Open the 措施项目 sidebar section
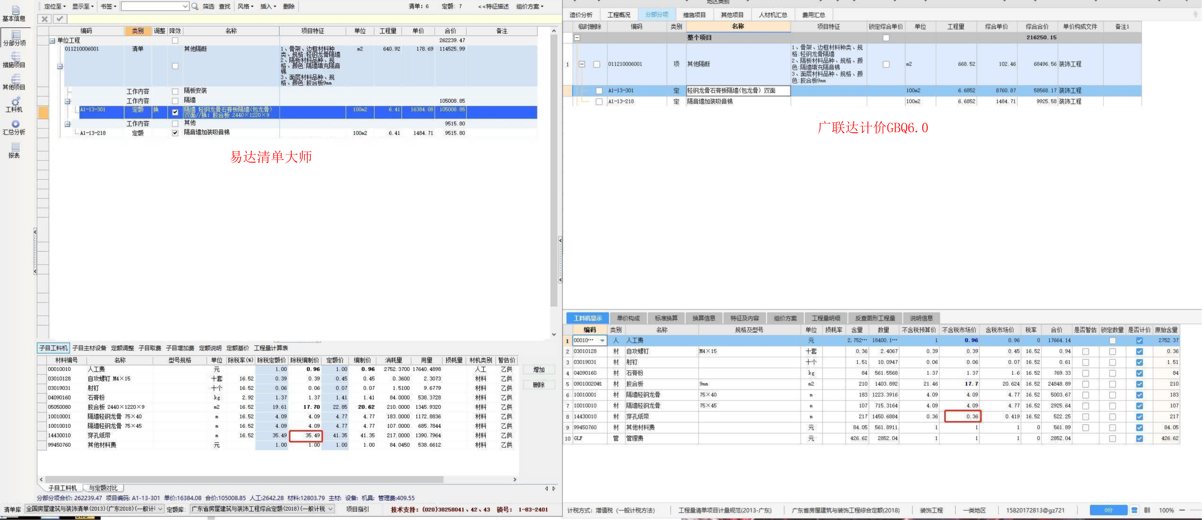This screenshot has height=520, width=1202. click(14, 60)
